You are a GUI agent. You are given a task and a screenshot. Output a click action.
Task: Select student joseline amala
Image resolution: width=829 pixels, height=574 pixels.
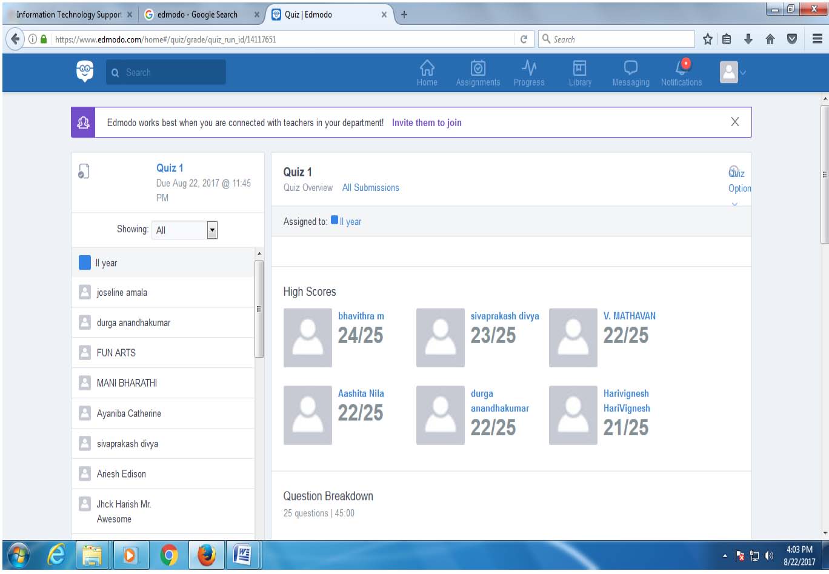tap(162, 293)
